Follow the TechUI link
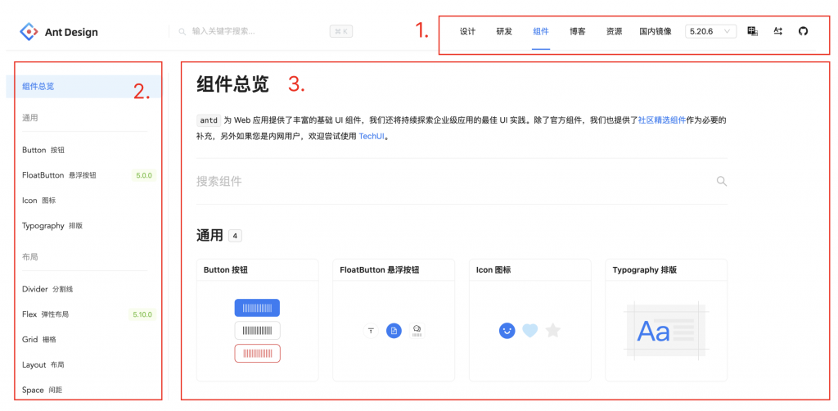Screen dimensions: 838x411 (x=372, y=136)
